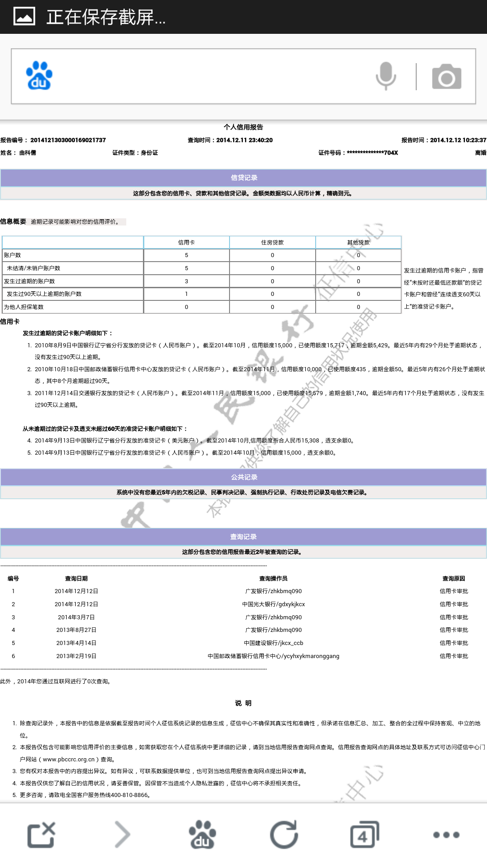Select the report title 个人信用报告

tap(243, 127)
